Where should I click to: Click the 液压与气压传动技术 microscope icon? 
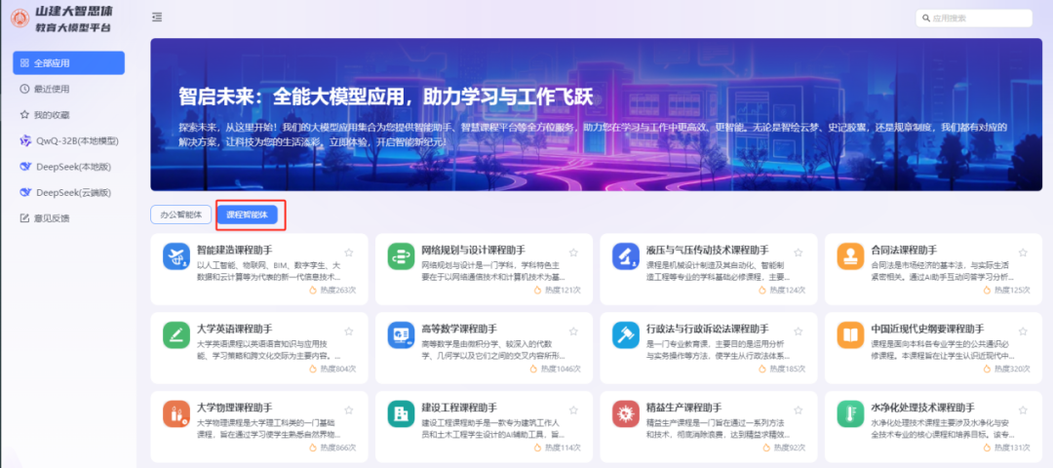pos(624,256)
